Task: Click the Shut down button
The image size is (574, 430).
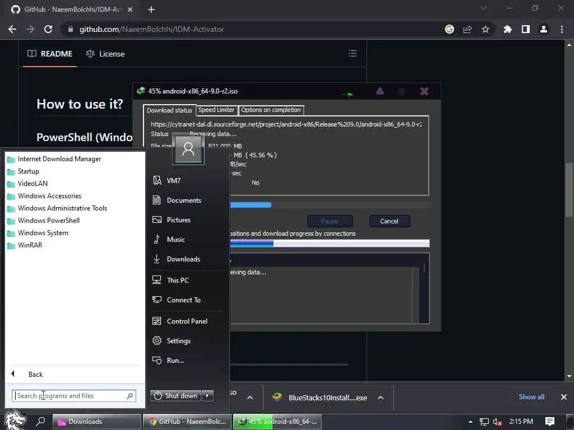Action: 175,396
